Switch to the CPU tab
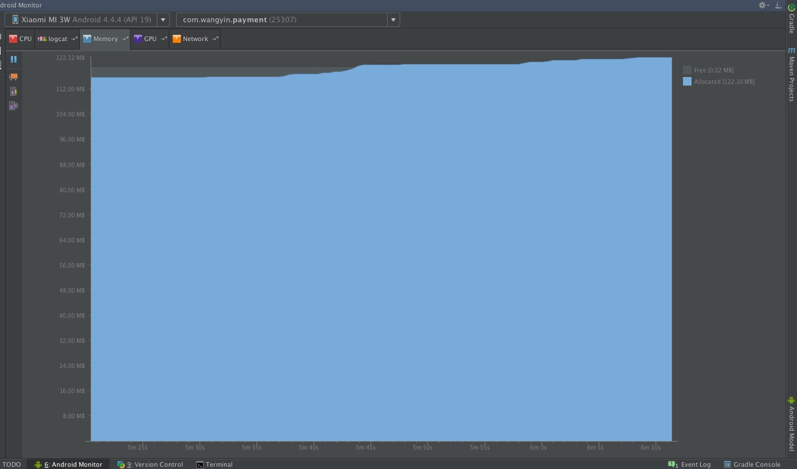797x469 pixels. pyautogui.click(x=21, y=39)
